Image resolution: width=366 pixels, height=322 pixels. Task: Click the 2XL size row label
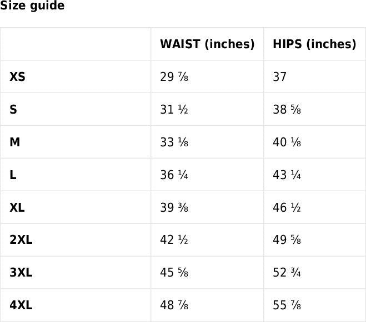(21, 240)
